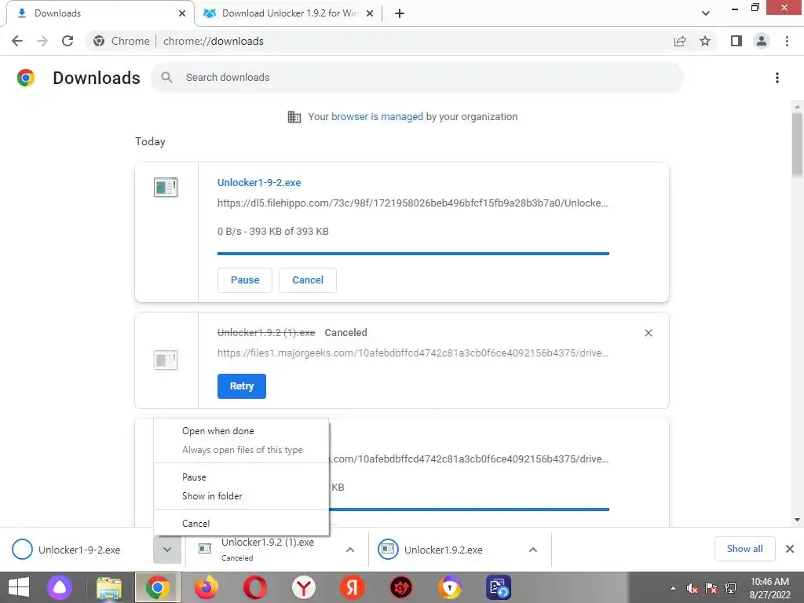This screenshot has width=804, height=603.
Task: Open the side panel icon
Action: (736, 41)
